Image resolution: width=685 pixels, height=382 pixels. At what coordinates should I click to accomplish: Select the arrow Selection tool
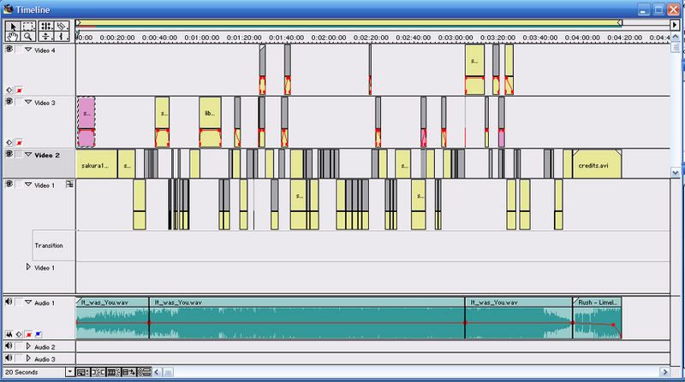coord(12,26)
